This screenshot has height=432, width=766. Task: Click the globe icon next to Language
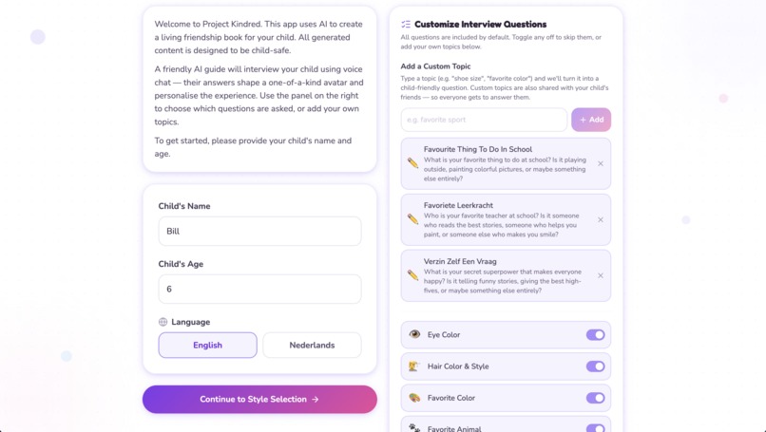coord(163,322)
